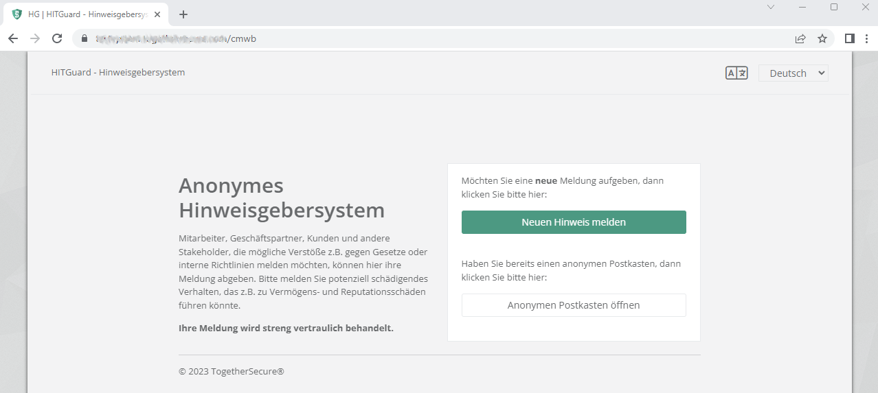Click the HITGuard - Hinweisgebersystem header title
Image resolution: width=878 pixels, height=393 pixels.
pos(118,72)
